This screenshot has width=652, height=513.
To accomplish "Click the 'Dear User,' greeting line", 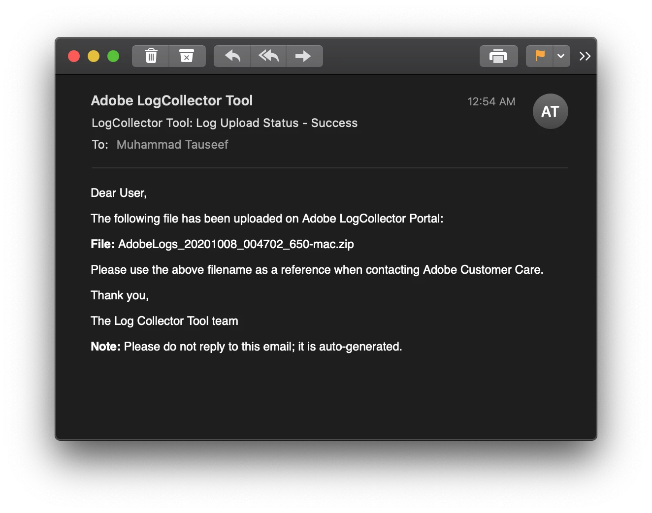I will [119, 193].
